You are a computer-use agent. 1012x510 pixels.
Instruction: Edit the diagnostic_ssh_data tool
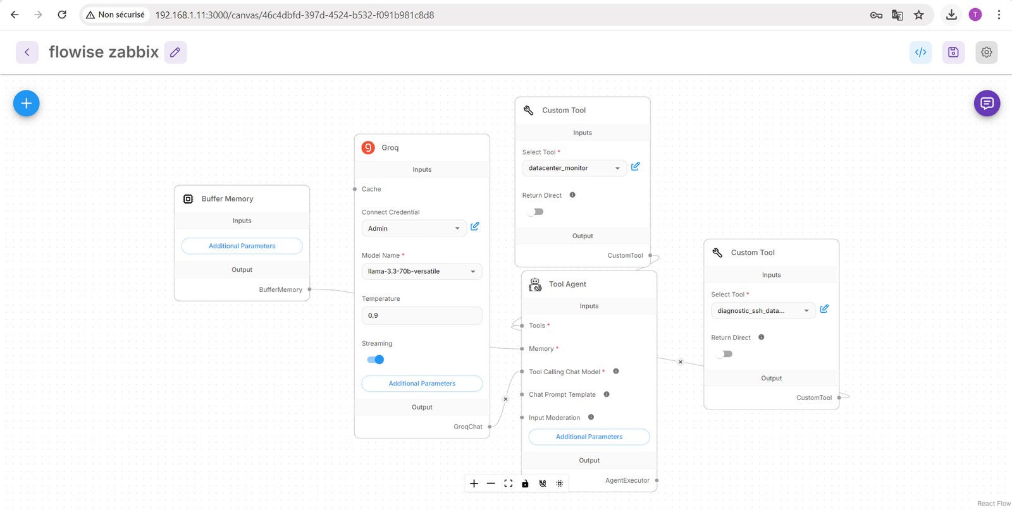[x=824, y=309]
